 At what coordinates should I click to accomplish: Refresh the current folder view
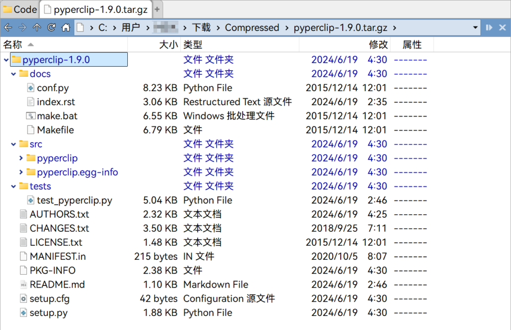[51, 27]
